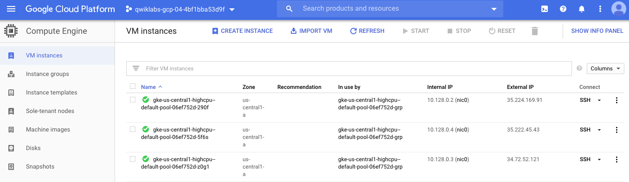Connect via SSH to instance z0g1
The height and width of the screenshot is (182, 629).
coord(585,159)
